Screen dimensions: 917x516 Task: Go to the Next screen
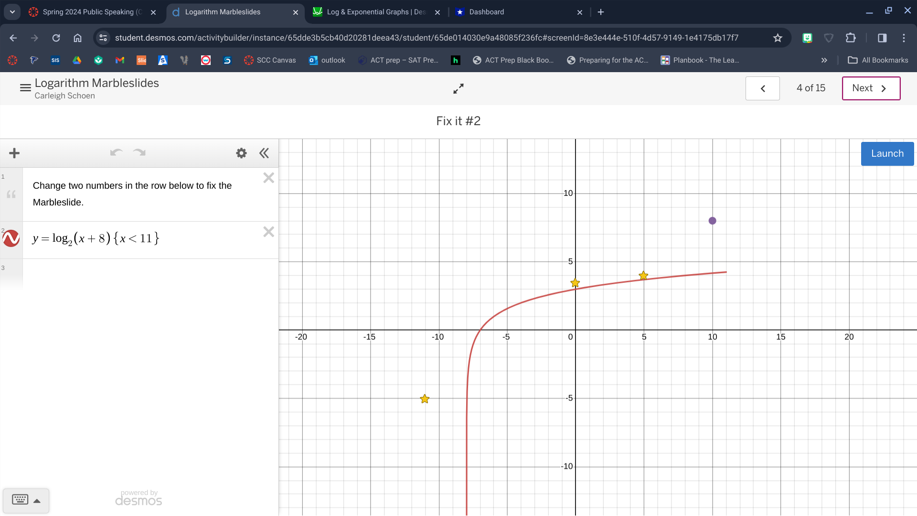(x=871, y=88)
